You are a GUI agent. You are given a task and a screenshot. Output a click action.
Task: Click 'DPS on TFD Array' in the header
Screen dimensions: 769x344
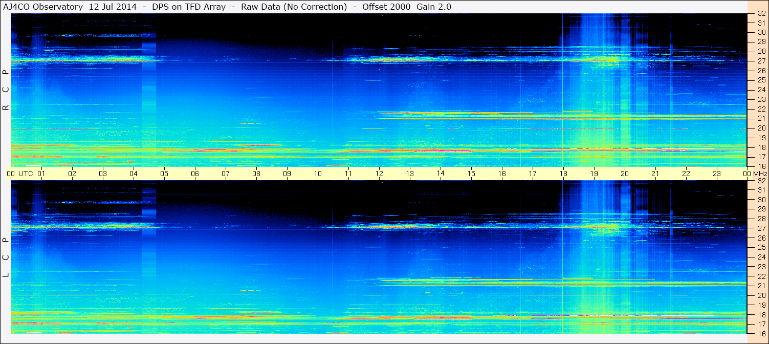(189, 7)
